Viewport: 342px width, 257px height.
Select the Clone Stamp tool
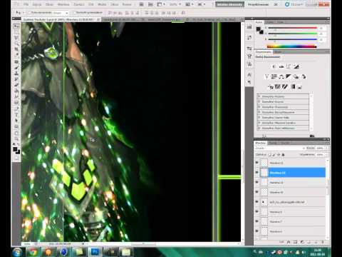tap(16, 74)
